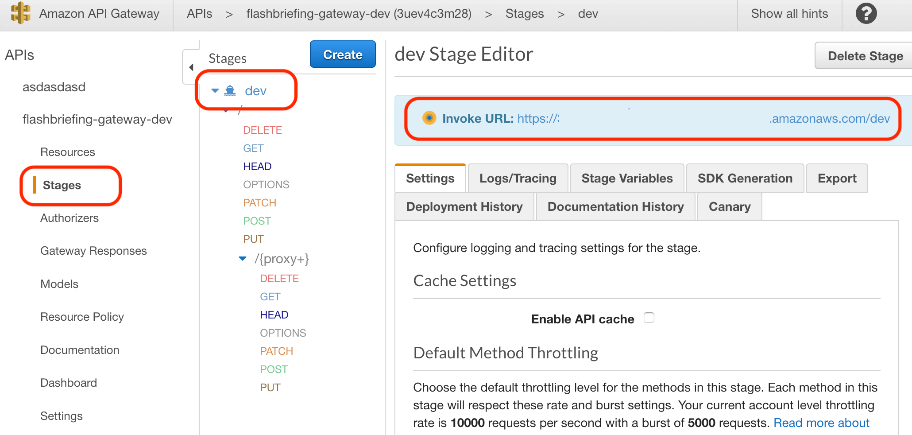
Task: Click the blue Create button
Action: click(343, 54)
